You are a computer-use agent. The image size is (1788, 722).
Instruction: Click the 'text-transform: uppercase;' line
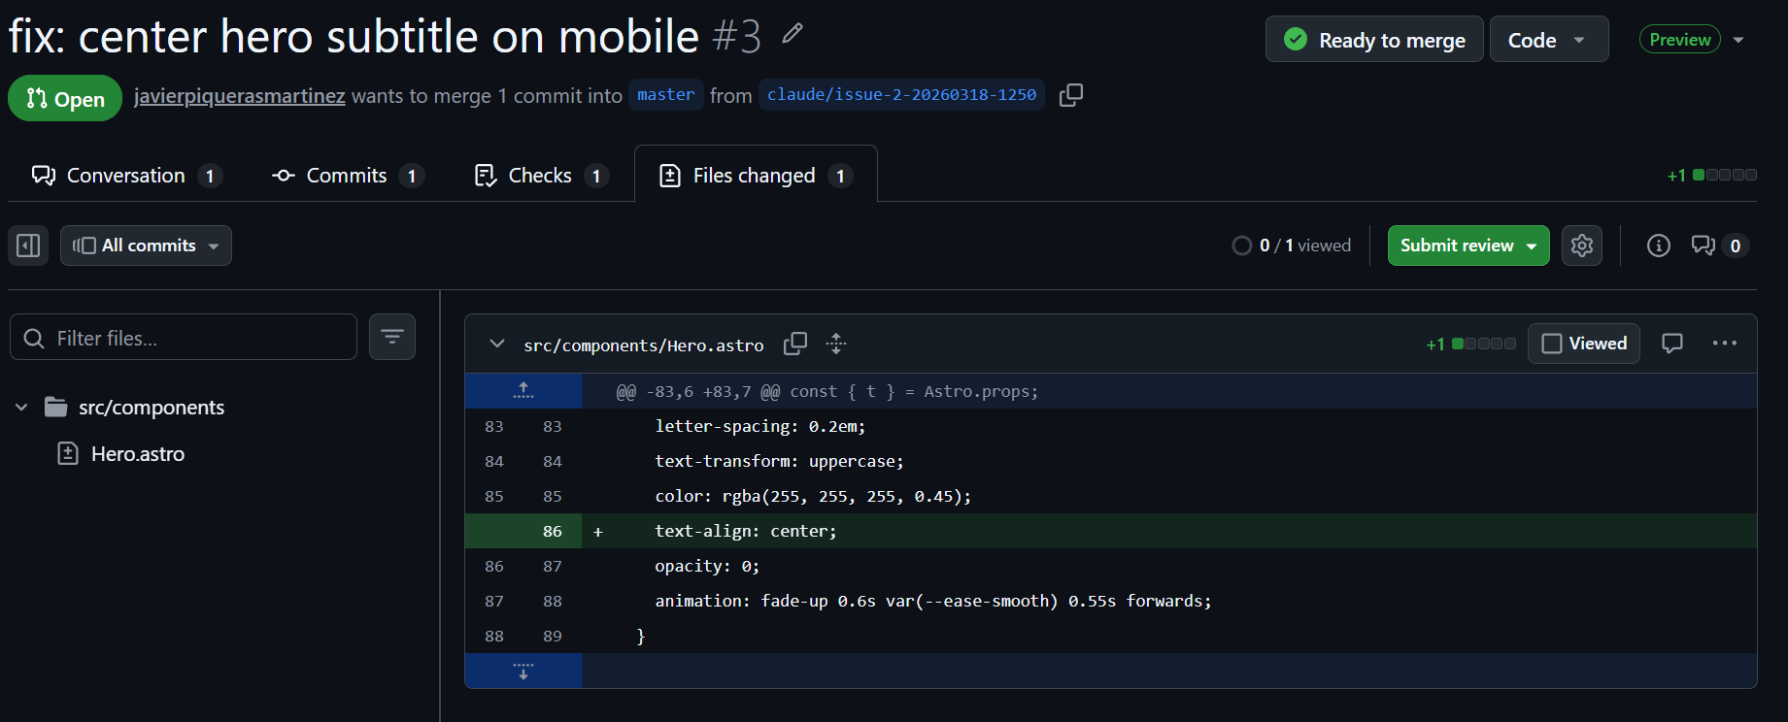click(779, 462)
